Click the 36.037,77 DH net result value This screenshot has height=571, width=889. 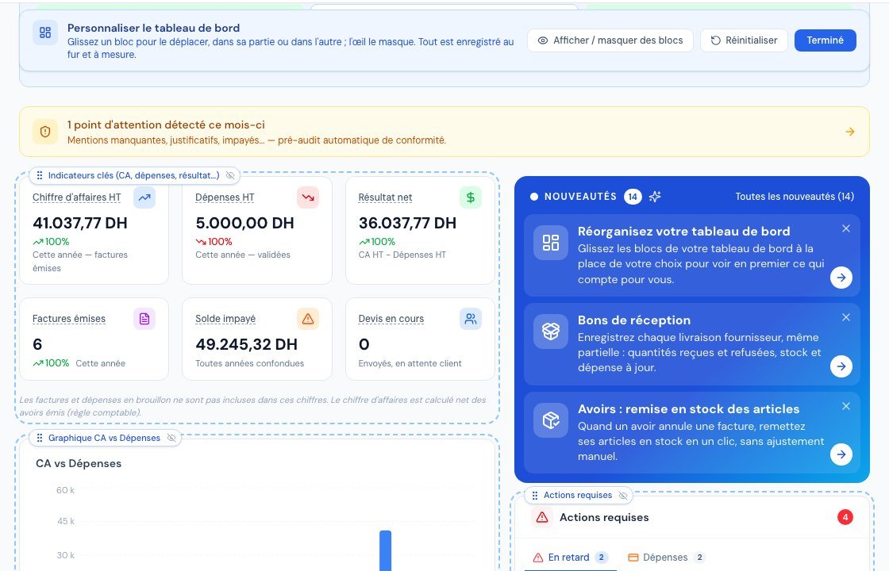408,223
